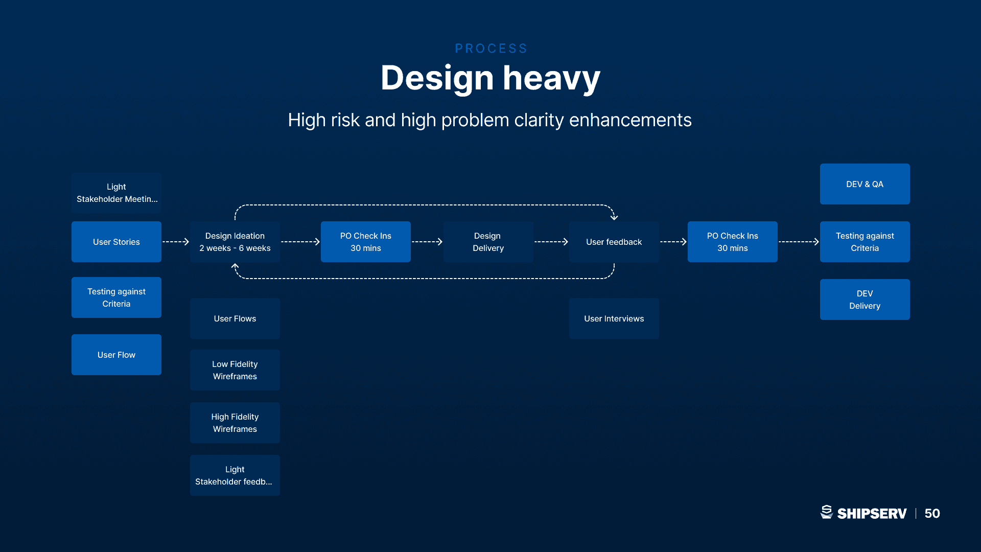Click the SHIPSERV wordmark text
981x552 pixels.
[x=872, y=514]
